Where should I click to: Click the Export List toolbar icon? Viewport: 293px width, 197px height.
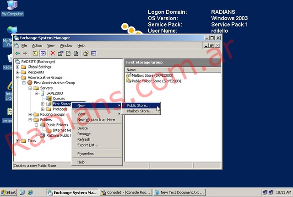click(x=76, y=53)
